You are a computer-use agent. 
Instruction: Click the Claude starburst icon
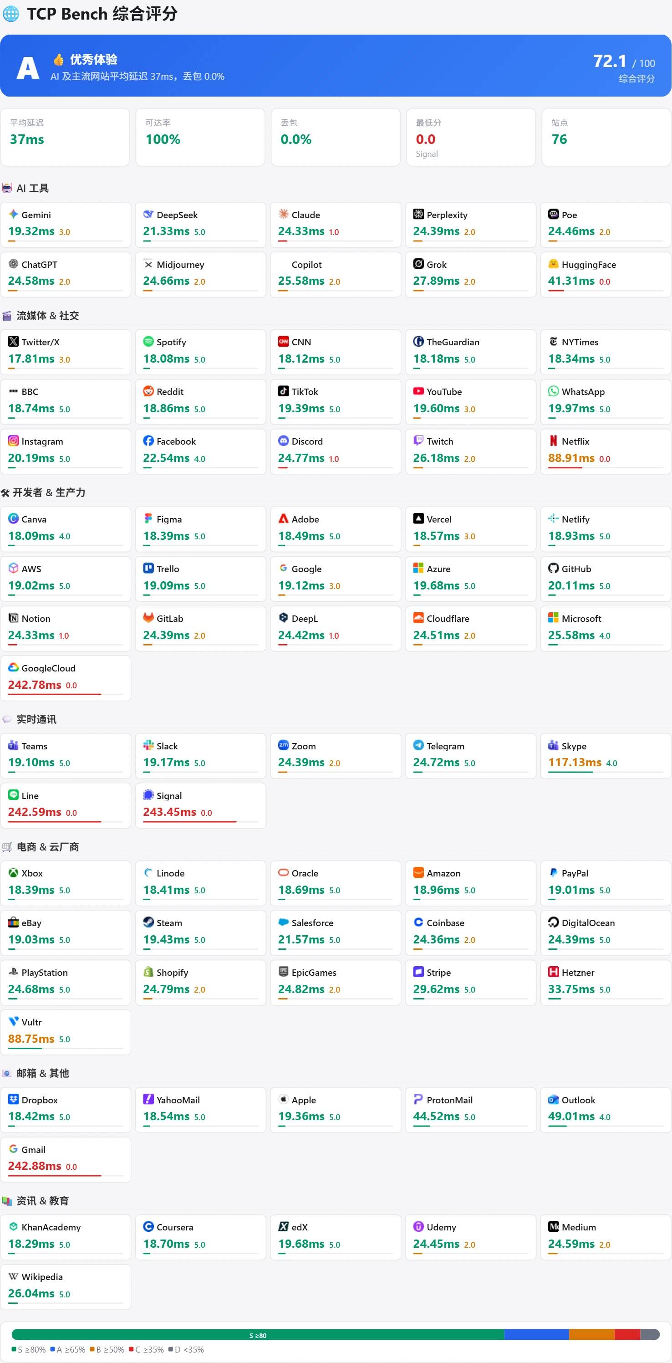283,214
